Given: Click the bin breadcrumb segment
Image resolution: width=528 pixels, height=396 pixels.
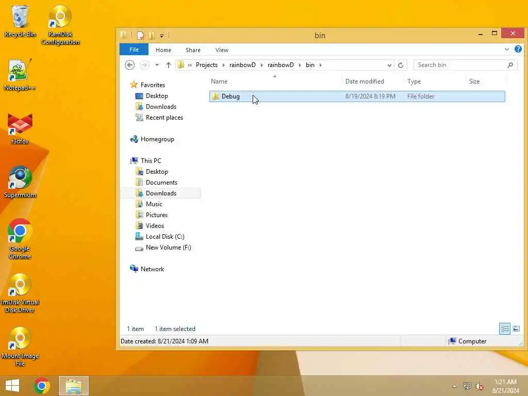Looking at the screenshot, I should (310, 65).
